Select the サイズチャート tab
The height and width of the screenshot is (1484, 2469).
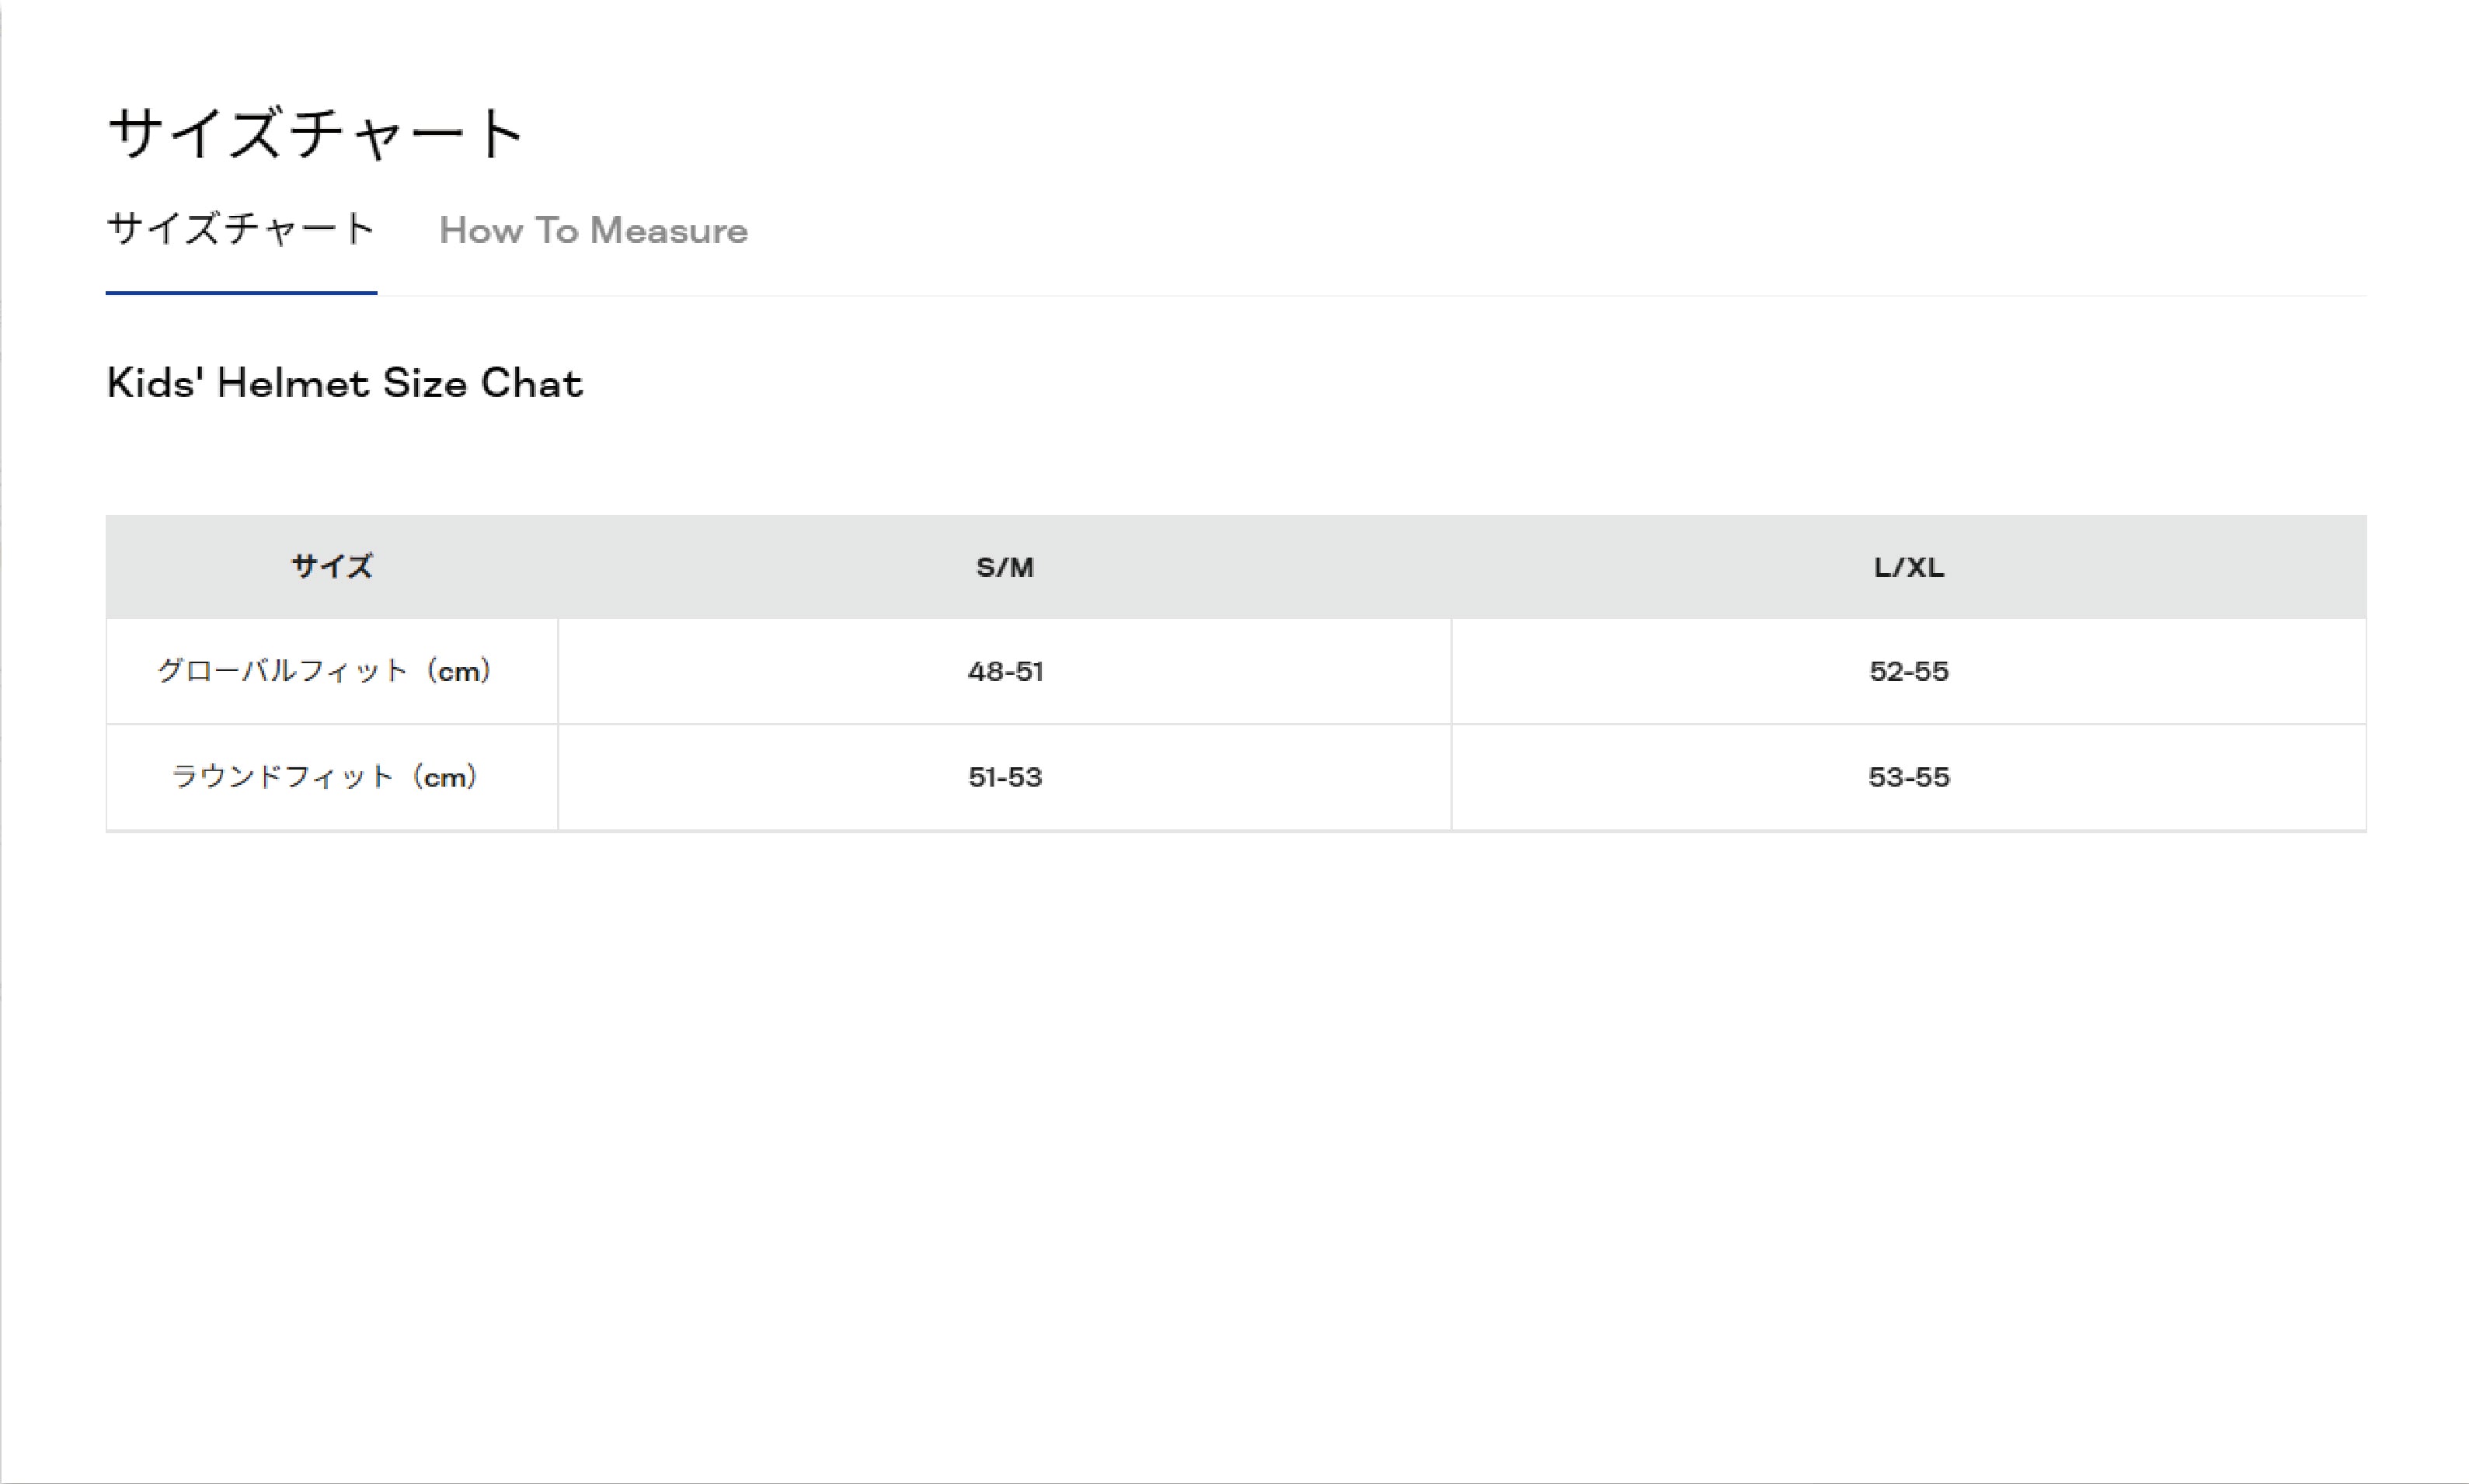click(x=241, y=230)
